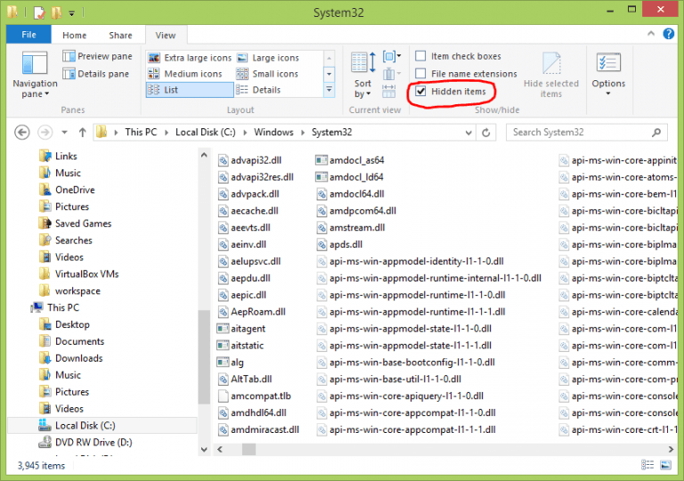The image size is (684, 481).
Task: Click the Help question mark icon
Action: pos(672,36)
